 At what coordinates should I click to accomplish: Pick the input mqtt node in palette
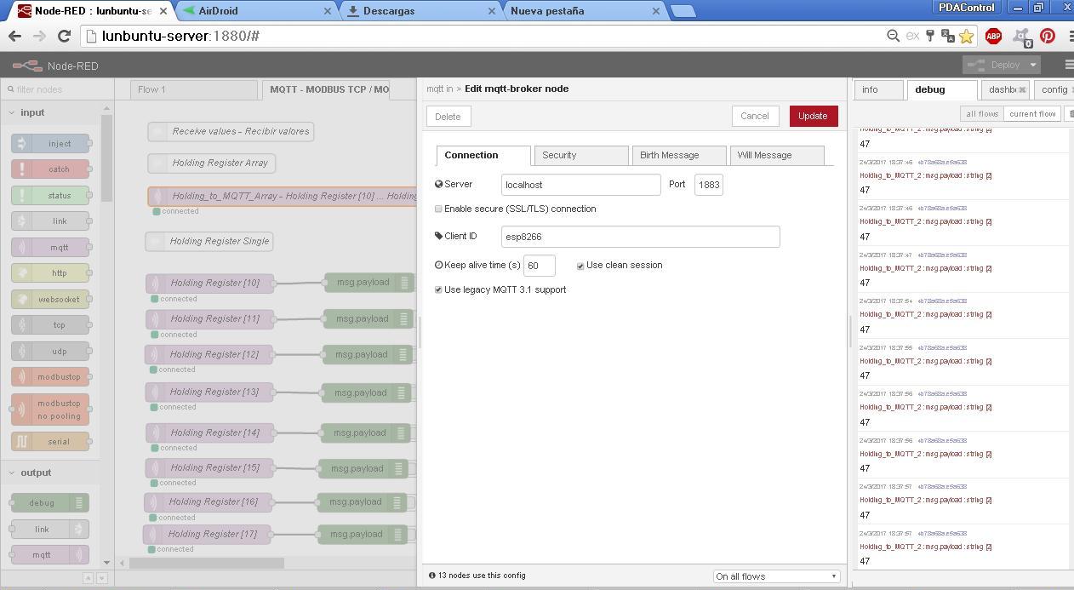51,248
